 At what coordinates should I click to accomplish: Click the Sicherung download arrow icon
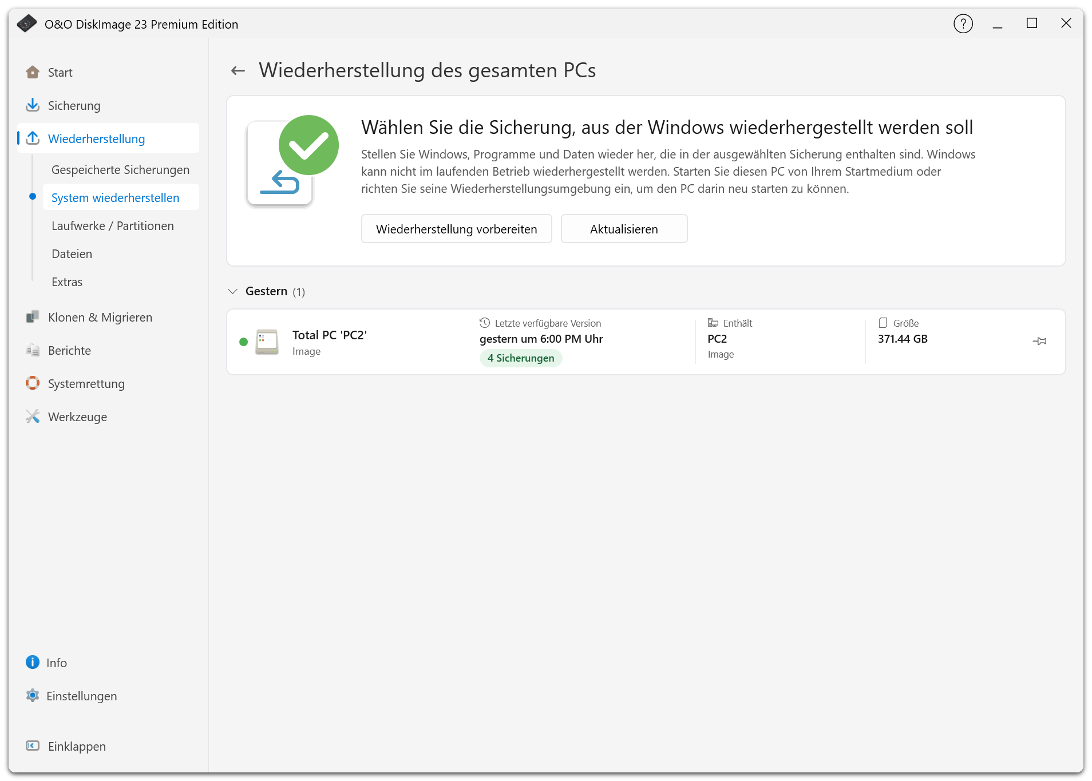33,105
